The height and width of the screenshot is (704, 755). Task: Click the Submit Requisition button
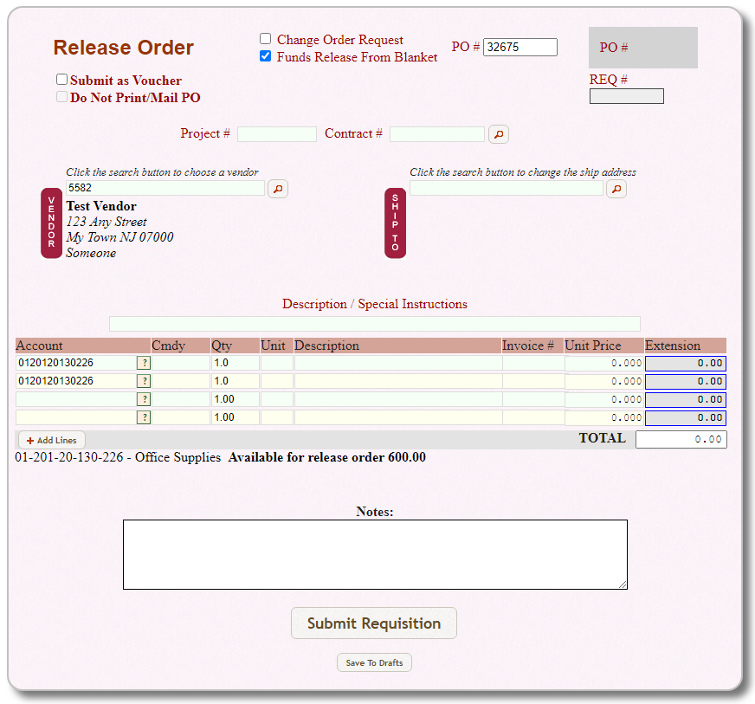click(x=374, y=623)
